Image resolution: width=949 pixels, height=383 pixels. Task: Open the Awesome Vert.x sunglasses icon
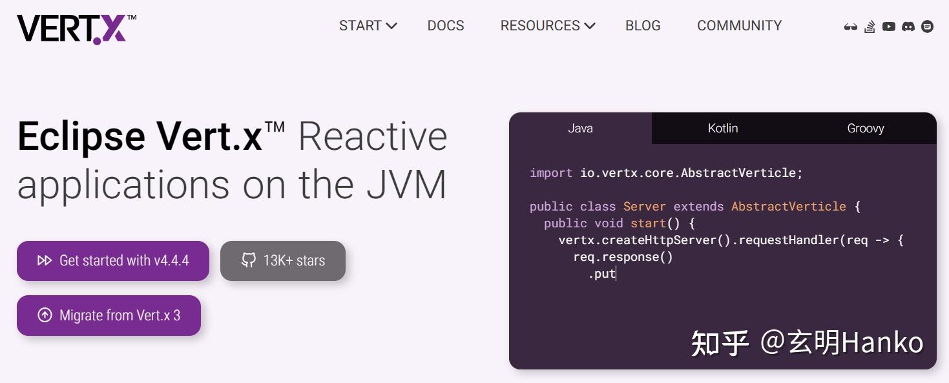pyautogui.click(x=851, y=26)
